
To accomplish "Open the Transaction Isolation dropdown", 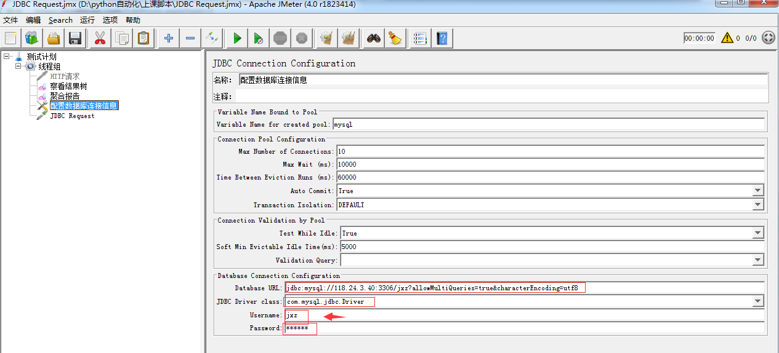I will click(x=758, y=205).
